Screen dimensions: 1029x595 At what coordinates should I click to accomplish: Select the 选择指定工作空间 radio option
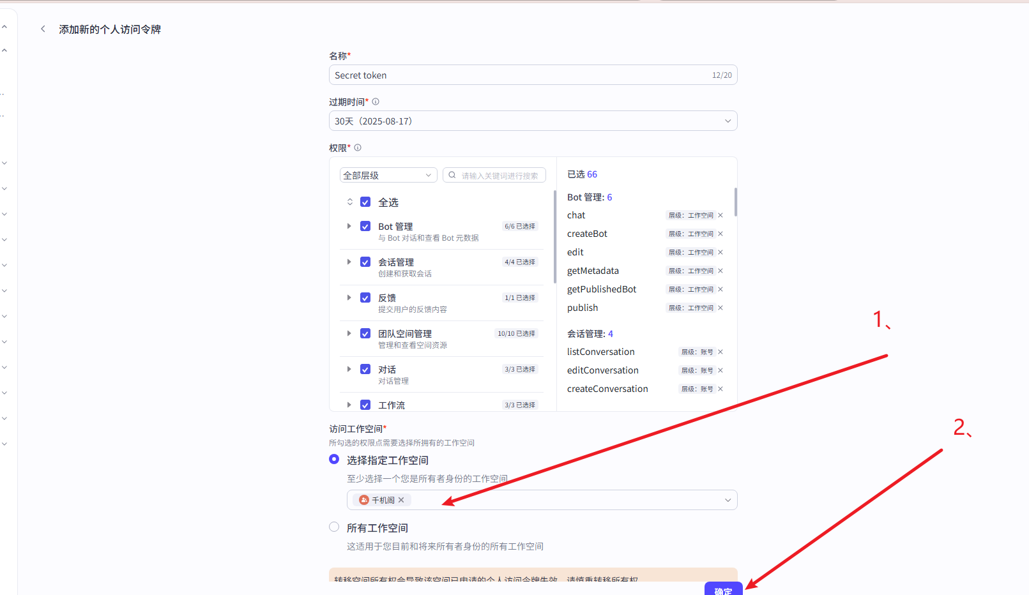(x=334, y=460)
